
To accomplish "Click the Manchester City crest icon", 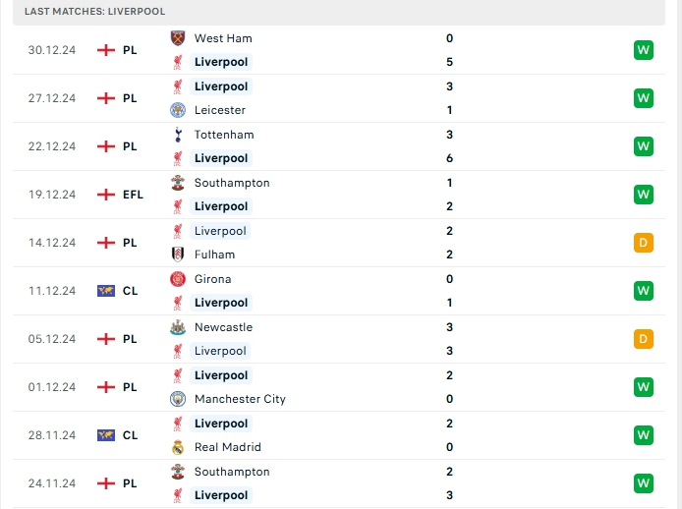I will coord(178,399).
